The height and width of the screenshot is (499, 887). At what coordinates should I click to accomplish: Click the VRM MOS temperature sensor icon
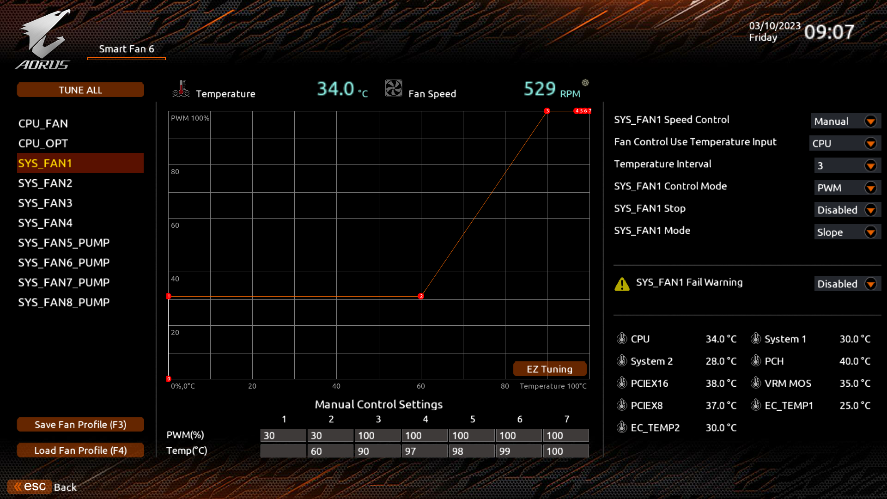click(756, 383)
